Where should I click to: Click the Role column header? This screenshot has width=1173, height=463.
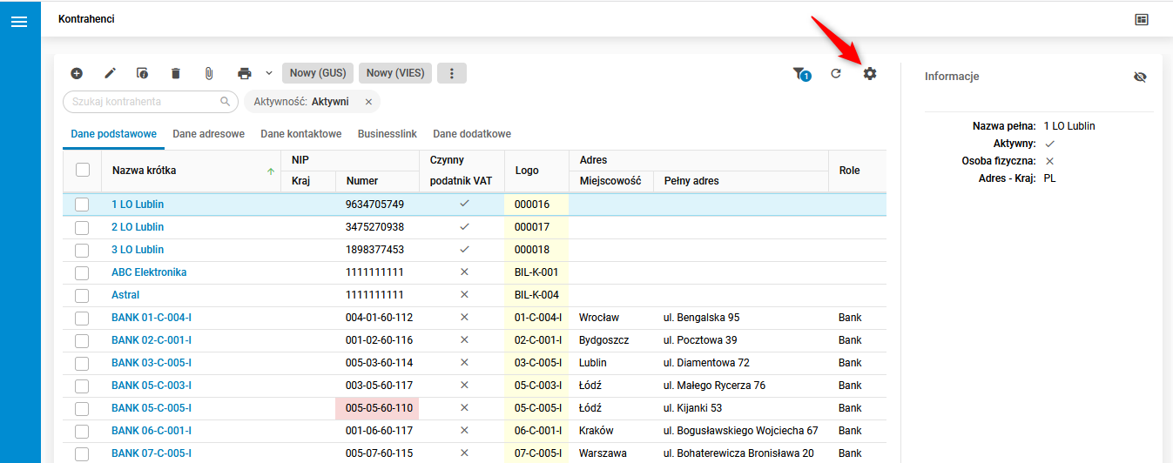click(x=857, y=171)
